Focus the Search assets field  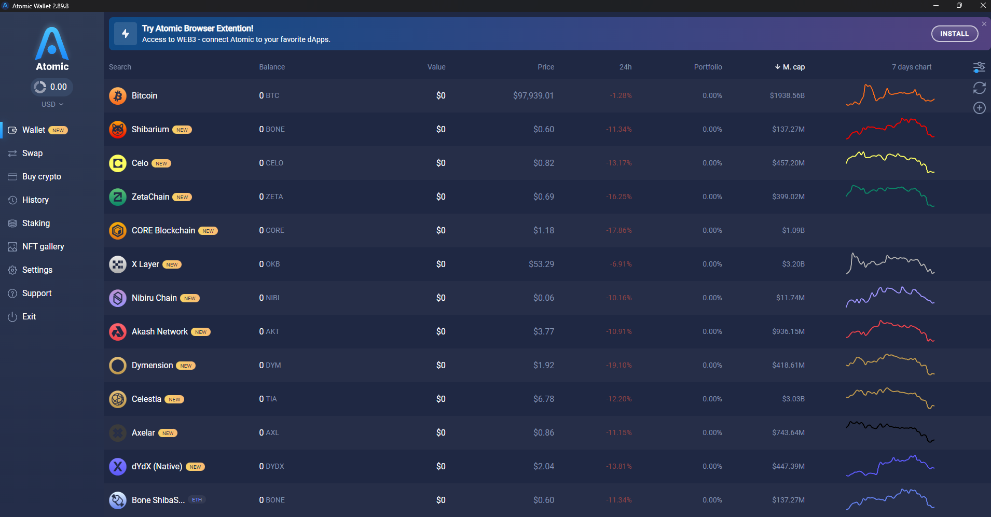[120, 67]
